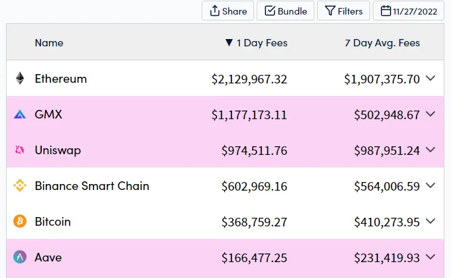Viewport: 451px width, 278px height.
Task: Click the Bitcoin orange logo icon
Action: [x=20, y=222]
